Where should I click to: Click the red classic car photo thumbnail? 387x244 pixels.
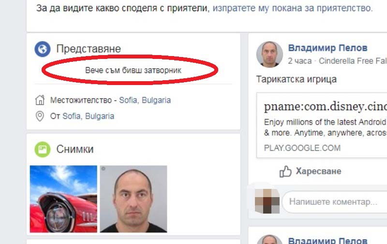coord(63,199)
